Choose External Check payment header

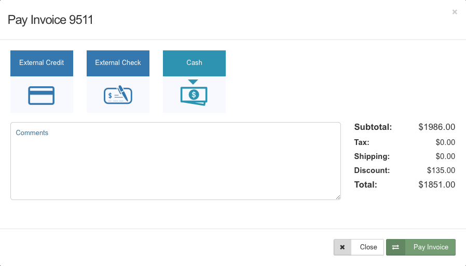(118, 63)
